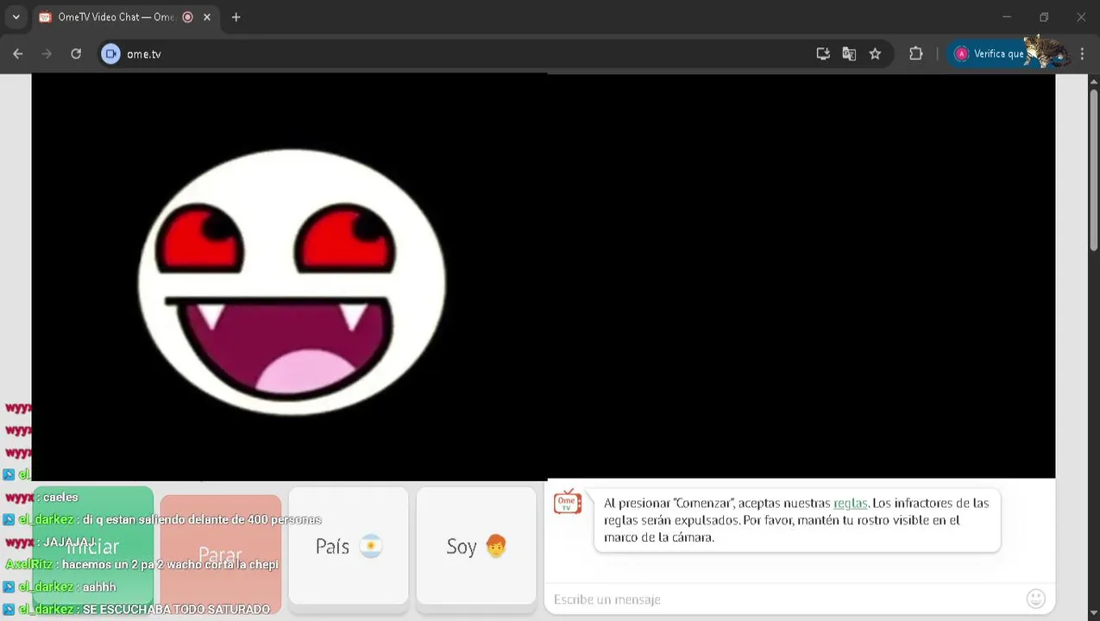Click the Escribe un mensaje field

click(785, 599)
